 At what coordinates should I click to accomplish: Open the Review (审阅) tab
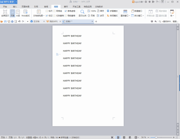pos(46,7)
